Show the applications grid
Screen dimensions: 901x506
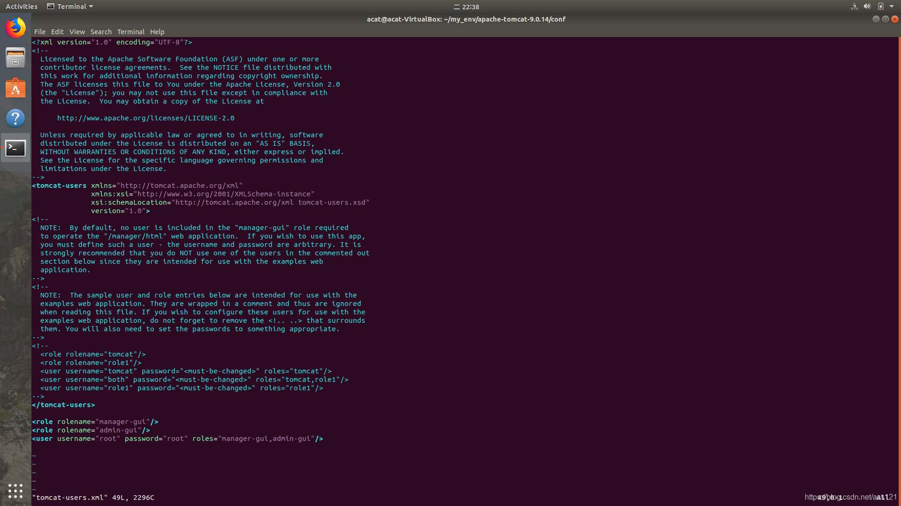[x=15, y=491]
